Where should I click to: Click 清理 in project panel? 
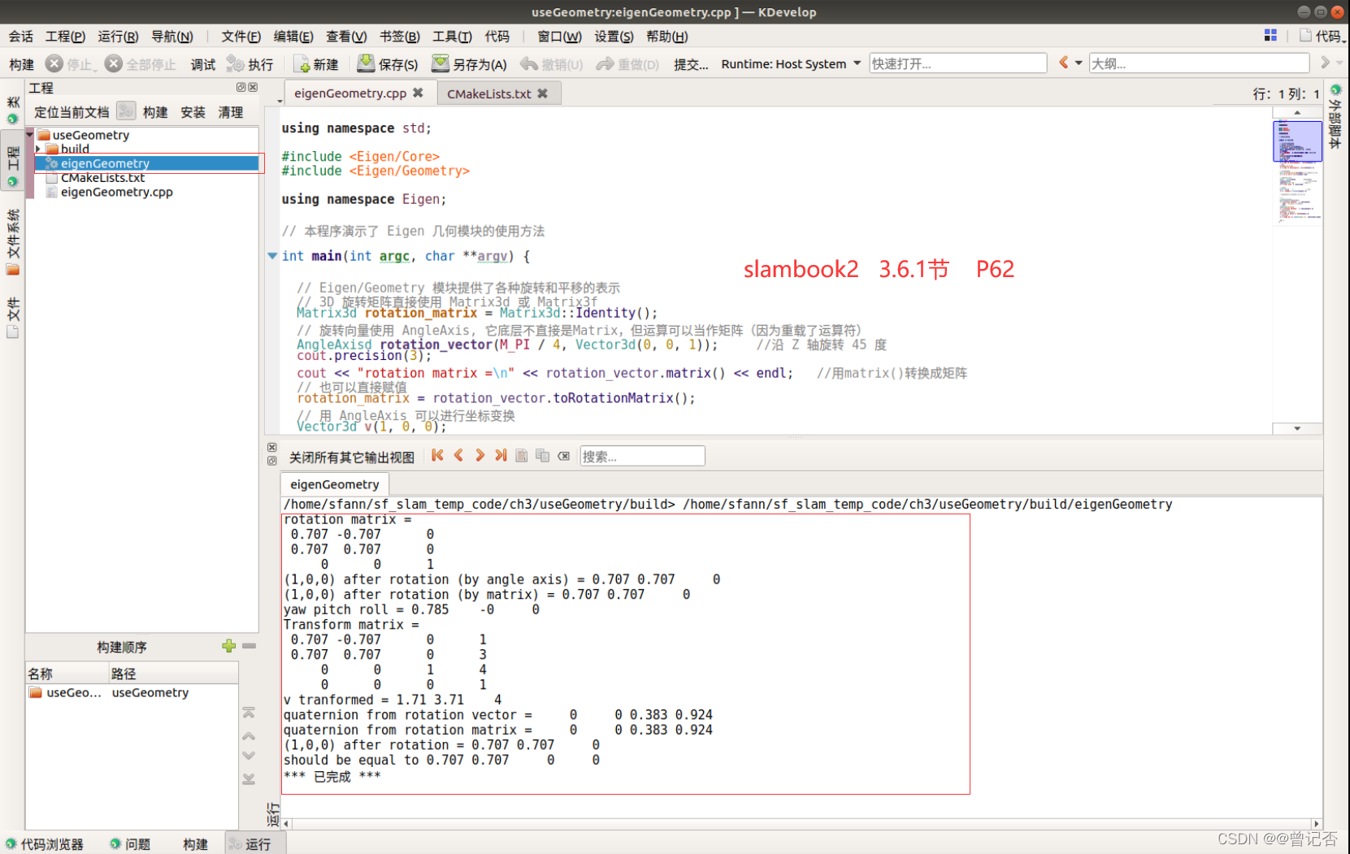[x=230, y=112]
